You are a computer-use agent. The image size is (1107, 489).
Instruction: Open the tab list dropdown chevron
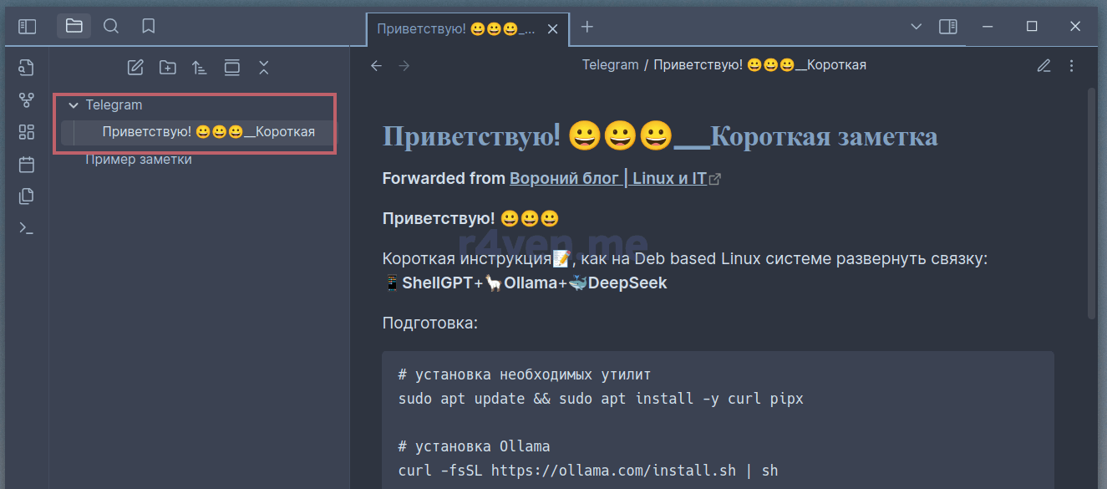pyautogui.click(x=917, y=27)
